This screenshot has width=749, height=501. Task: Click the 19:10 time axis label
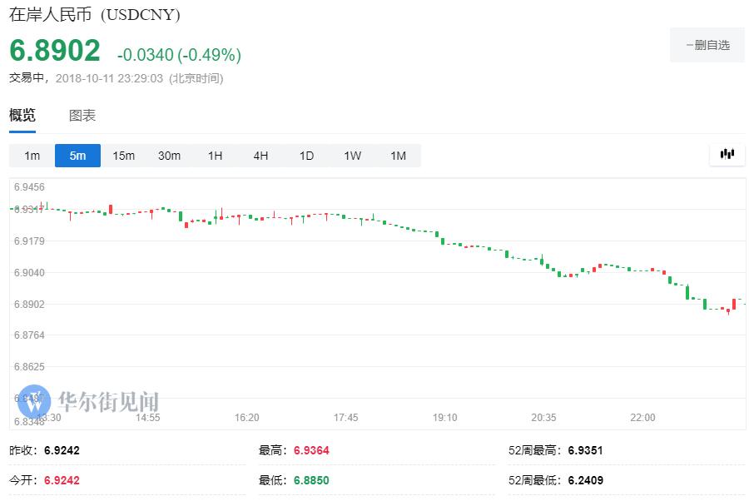[x=444, y=418]
